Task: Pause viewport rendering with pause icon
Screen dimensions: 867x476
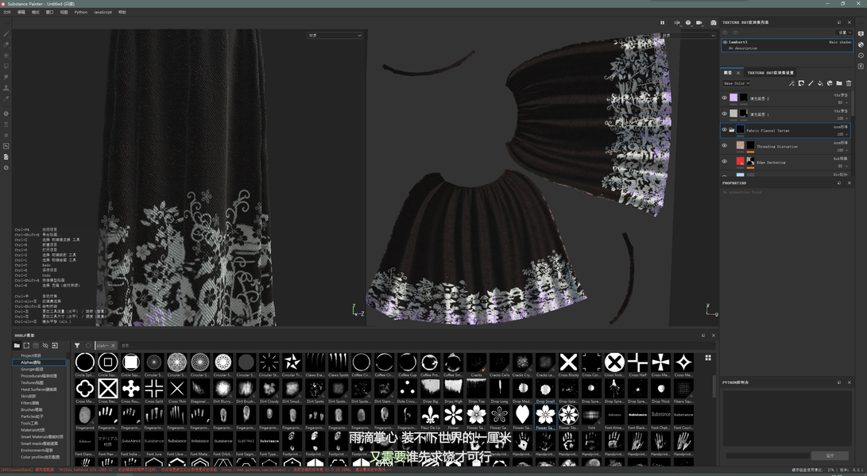Action: [x=662, y=23]
